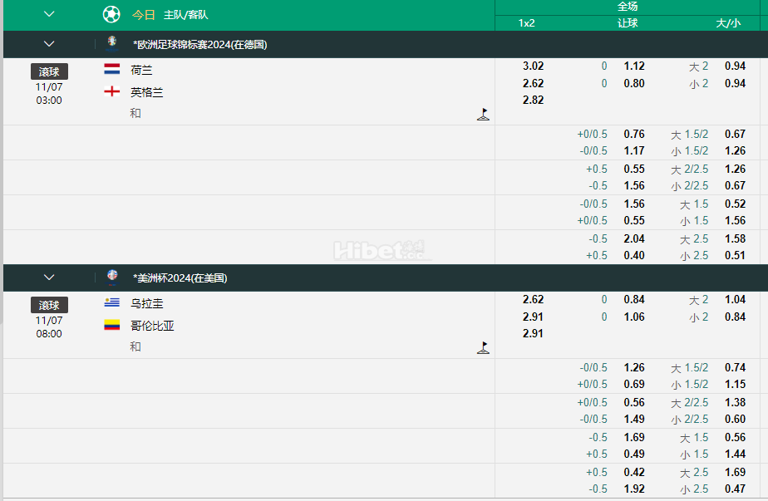Select 大 1.5 odds 0.52
Screen dimensions: 768x501
tap(736, 204)
